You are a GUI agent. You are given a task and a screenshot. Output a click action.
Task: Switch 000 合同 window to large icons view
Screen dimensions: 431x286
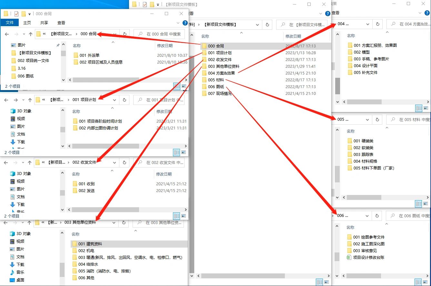tap(184, 86)
